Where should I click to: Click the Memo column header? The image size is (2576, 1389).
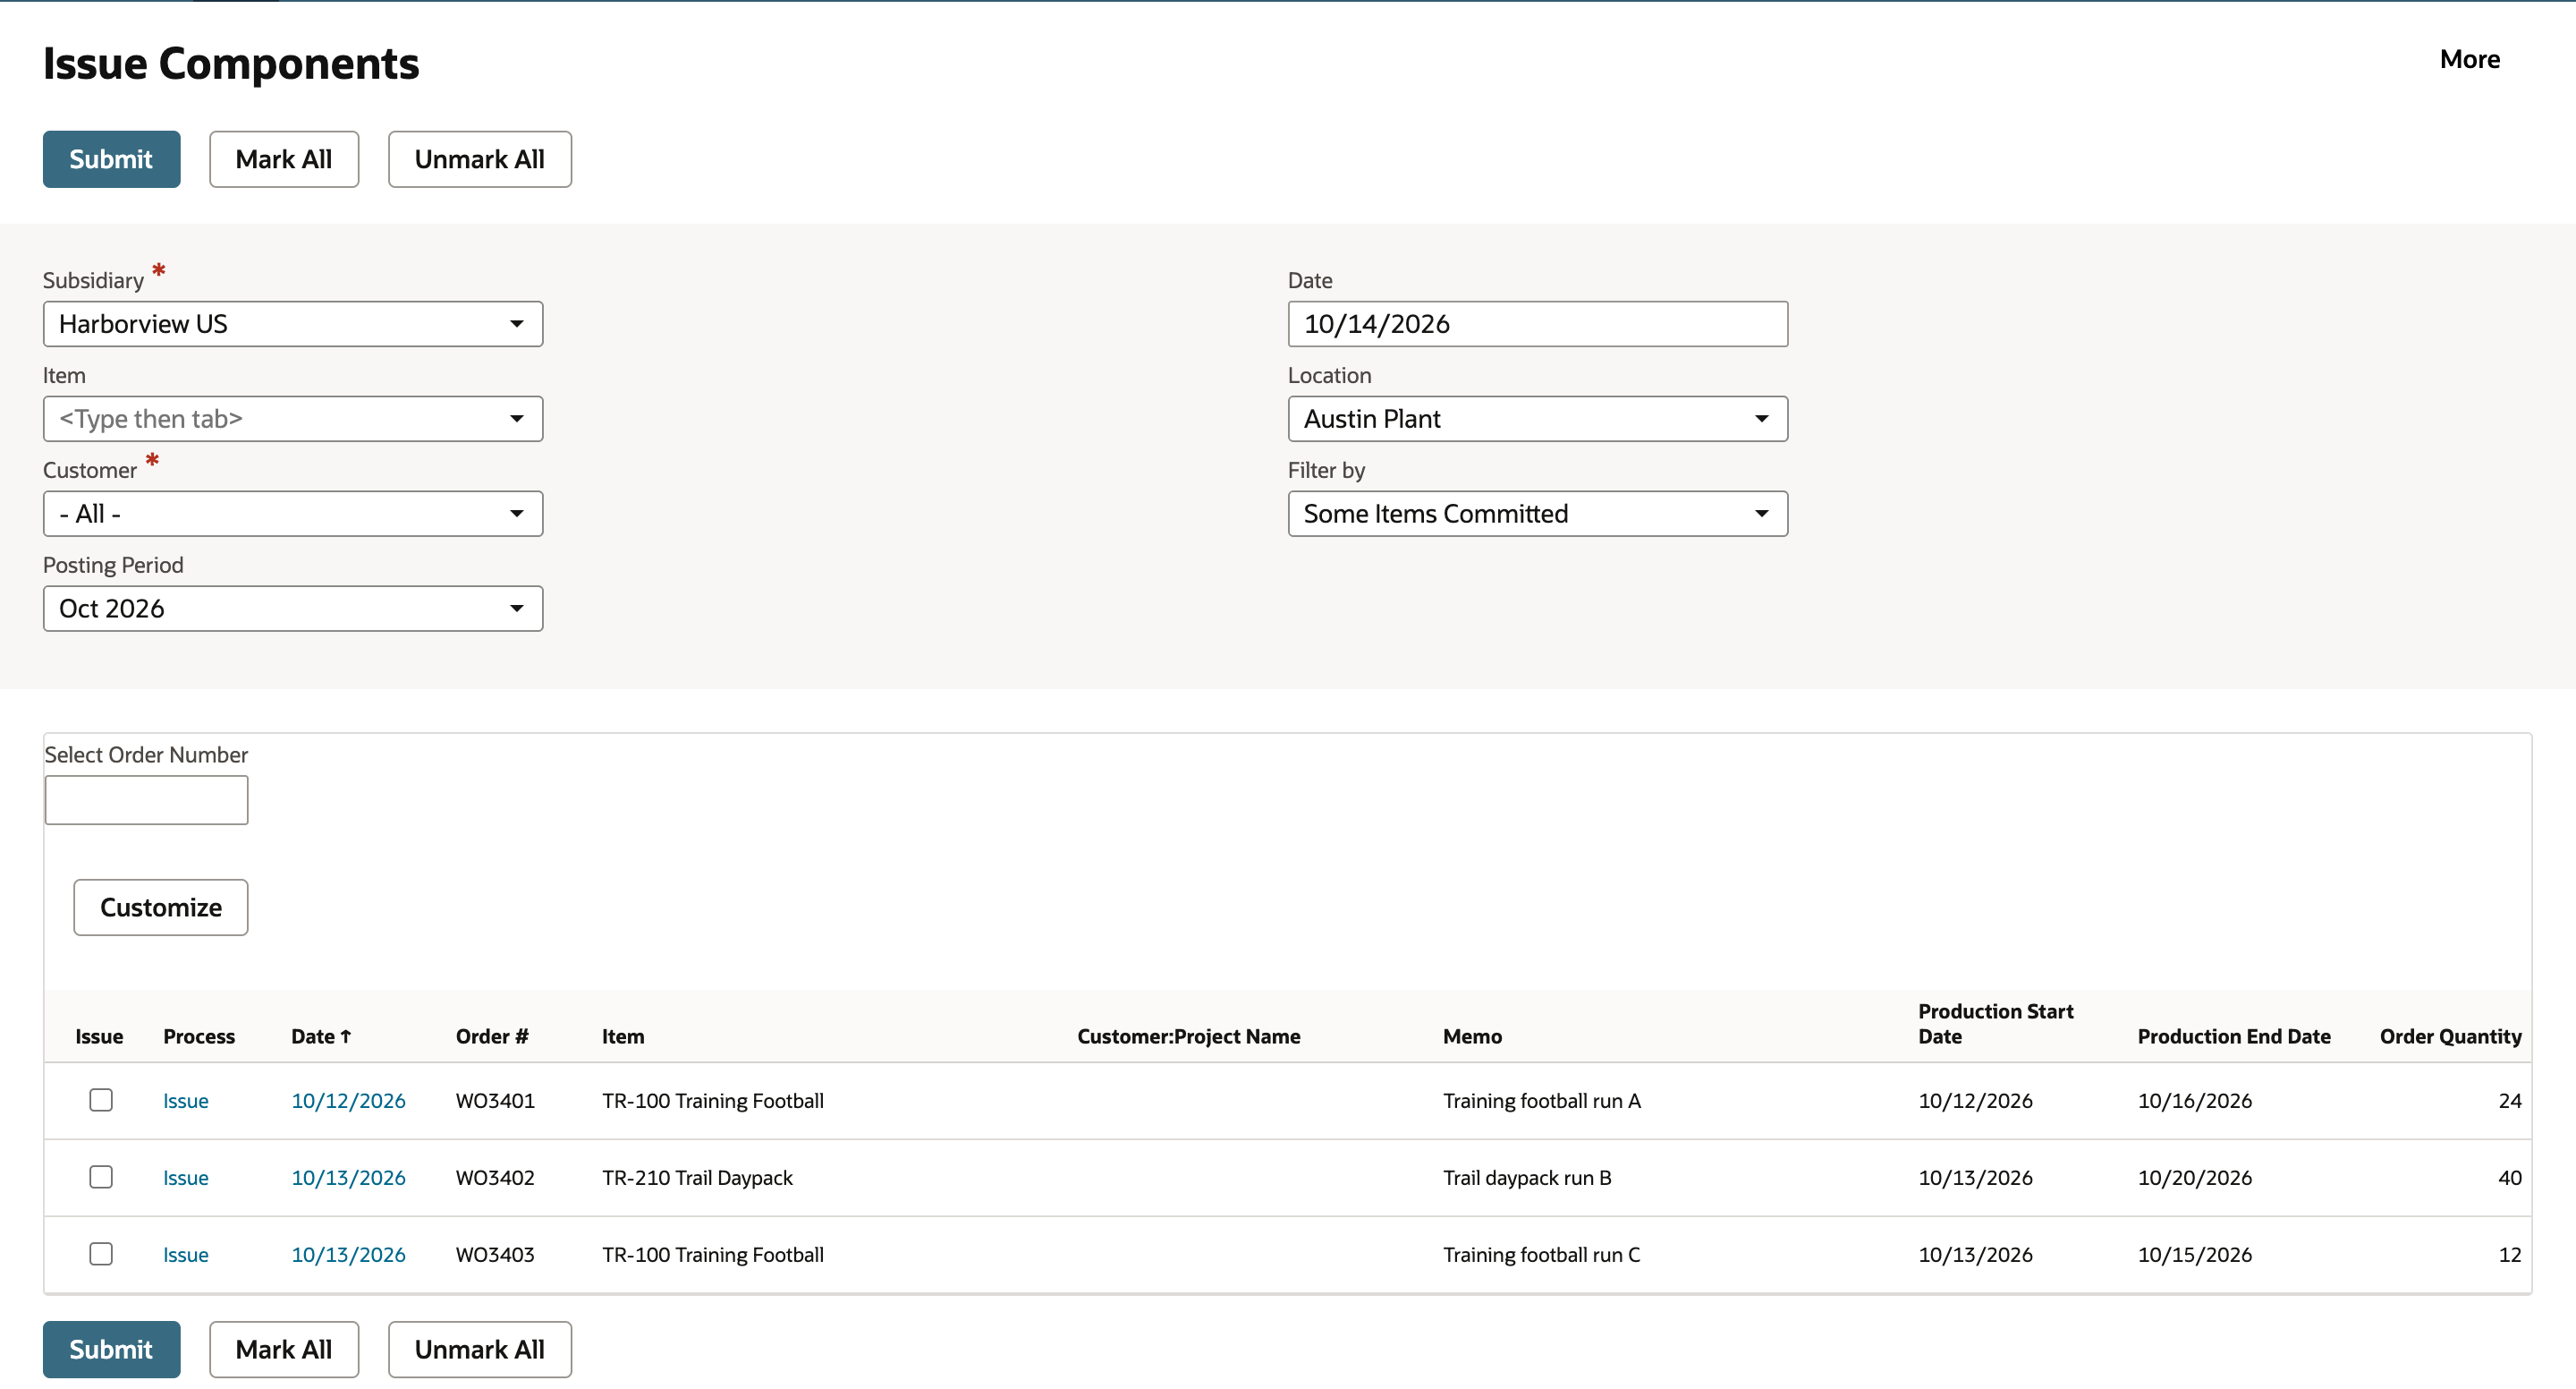(x=1472, y=1036)
